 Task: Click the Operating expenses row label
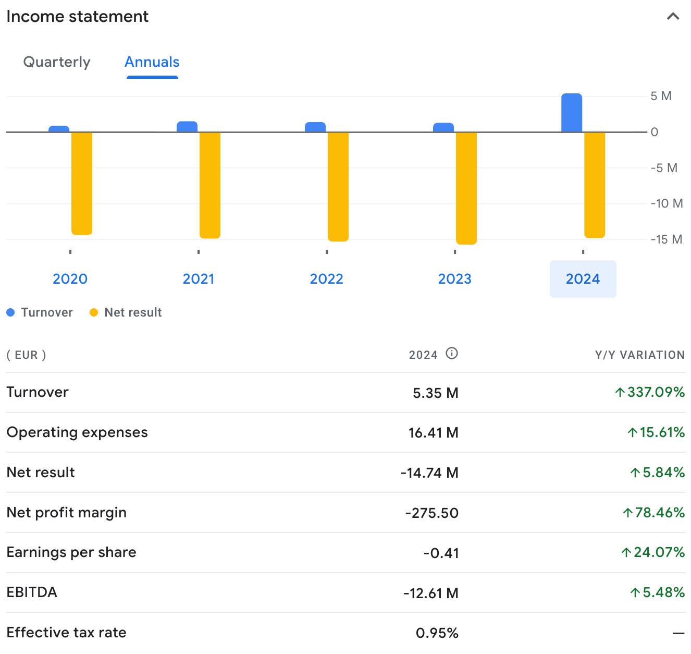coord(77,432)
